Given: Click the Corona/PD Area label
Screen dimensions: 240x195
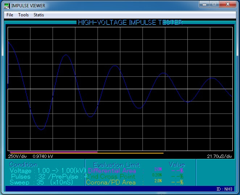Looking at the screenshot, I should [x=111, y=182].
